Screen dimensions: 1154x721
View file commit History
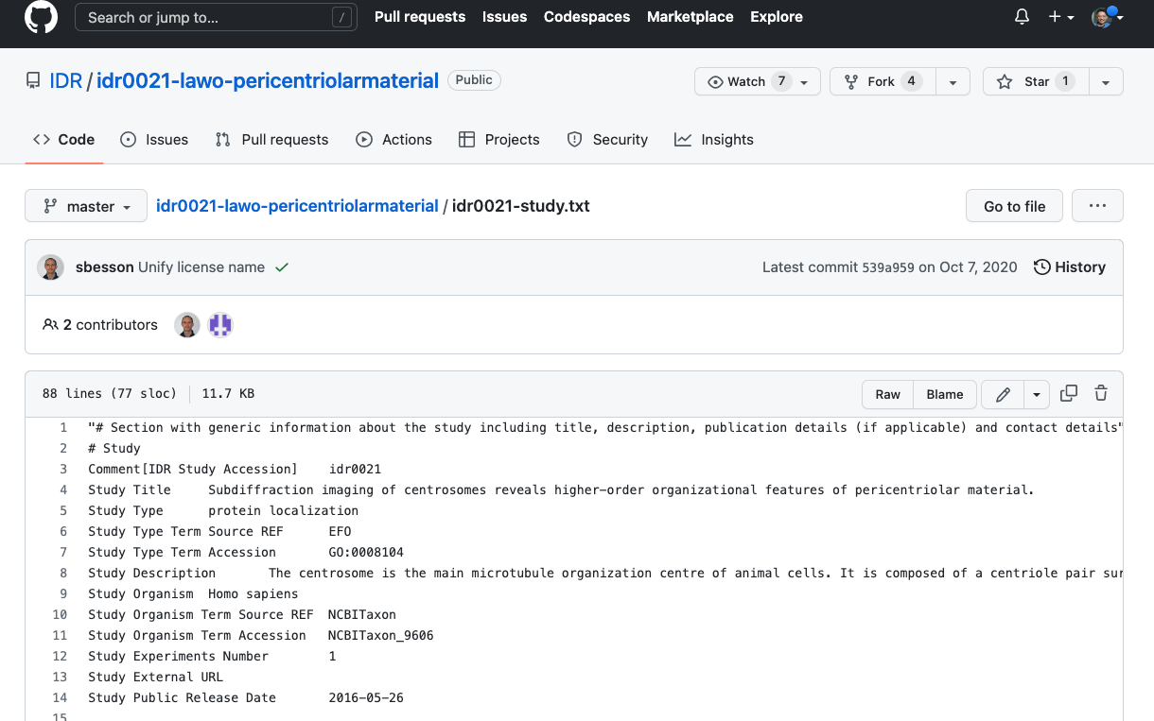1069,267
